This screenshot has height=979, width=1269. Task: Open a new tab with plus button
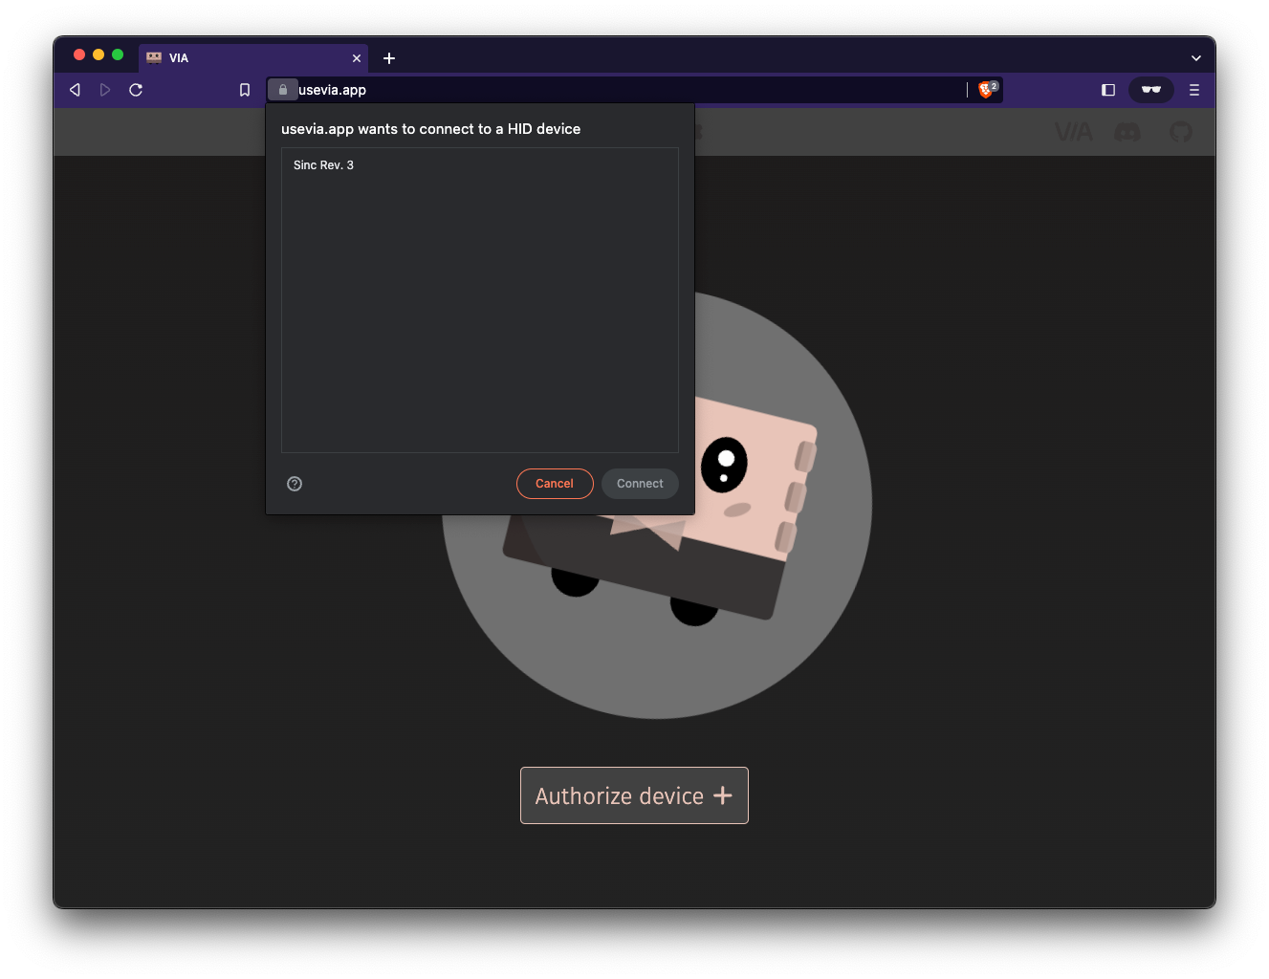389,58
